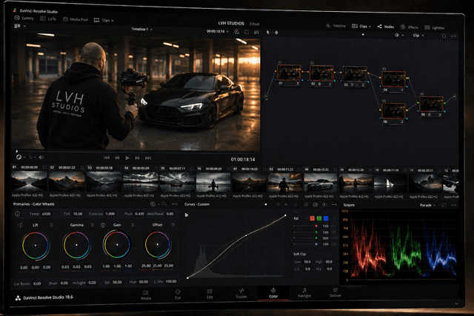This screenshot has height=316, width=474.
Task: Expand the Curves play arrow
Action: point(187,215)
